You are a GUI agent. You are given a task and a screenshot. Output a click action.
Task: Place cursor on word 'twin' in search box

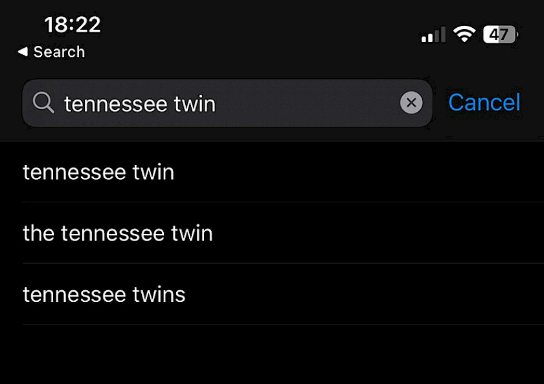click(195, 104)
